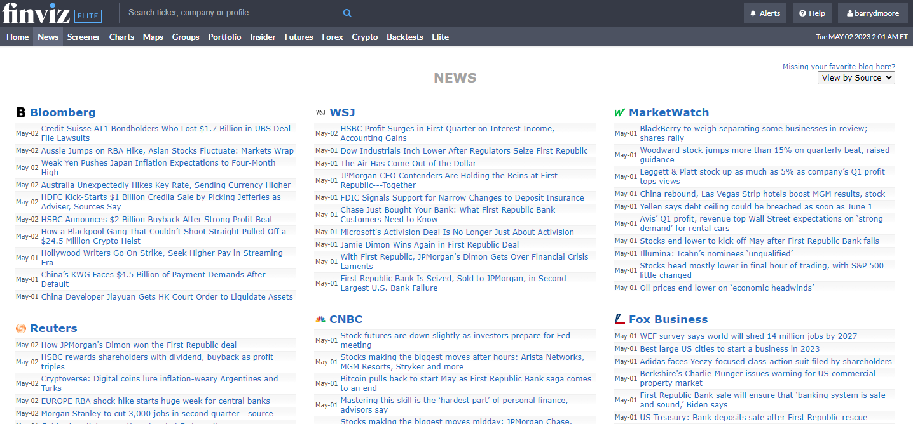The height and width of the screenshot is (424, 913).
Task: Open Woodward stock jumps article
Action: point(765,155)
